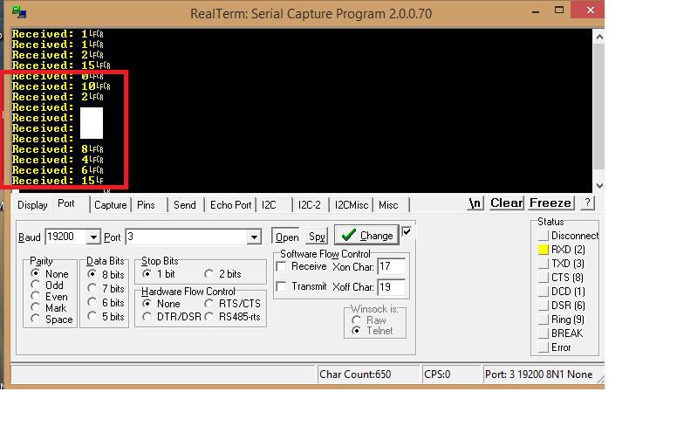677x433 pixels.
Task: Click the Disconnect status indicator
Action: click(544, 236)
